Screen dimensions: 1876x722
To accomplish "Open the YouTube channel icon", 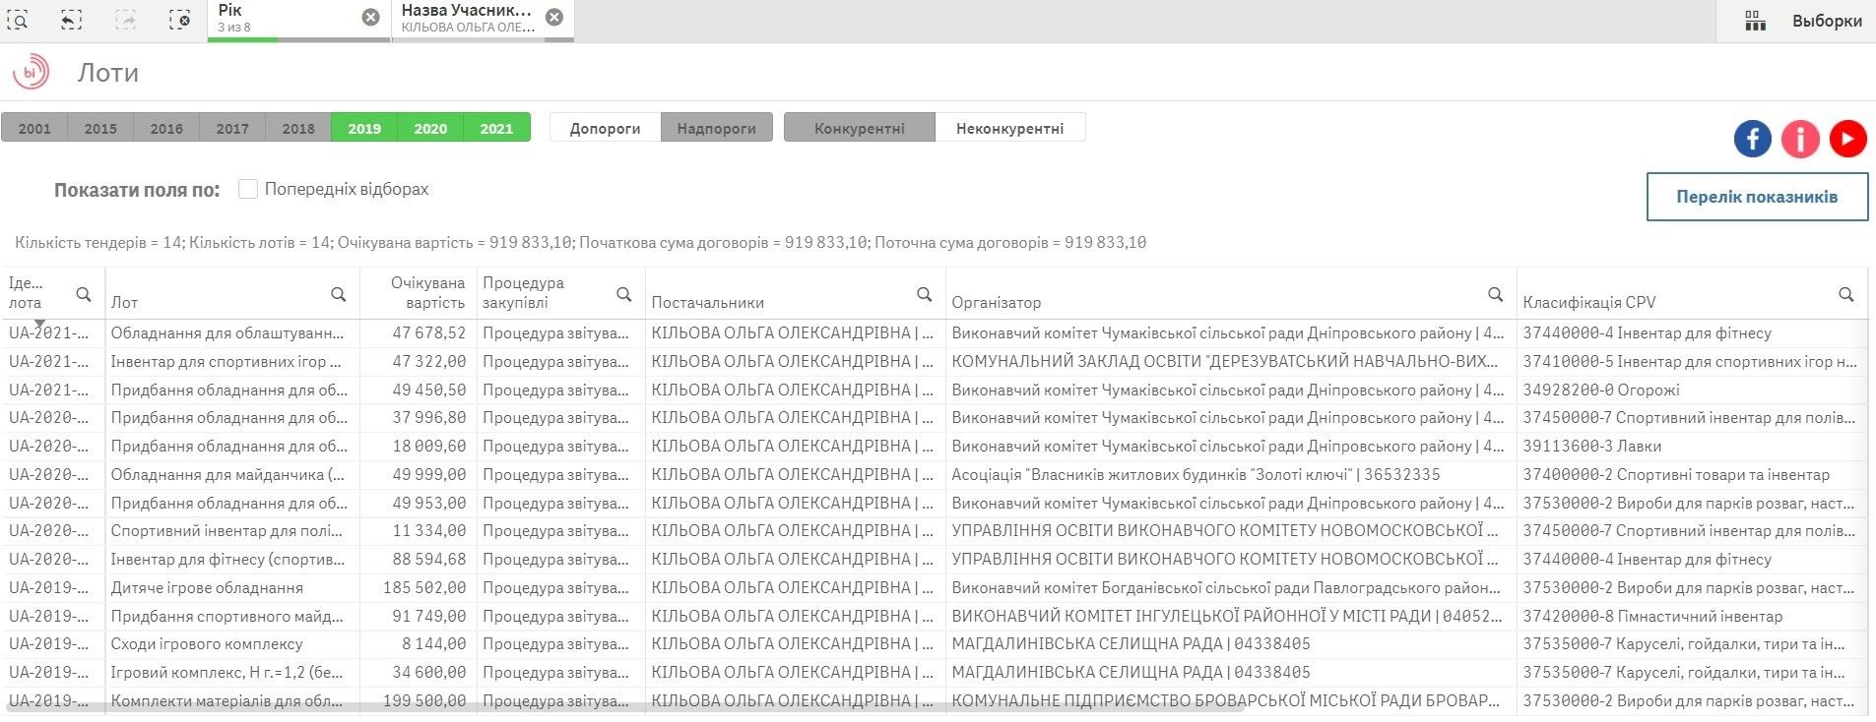I will [1847, 139].
